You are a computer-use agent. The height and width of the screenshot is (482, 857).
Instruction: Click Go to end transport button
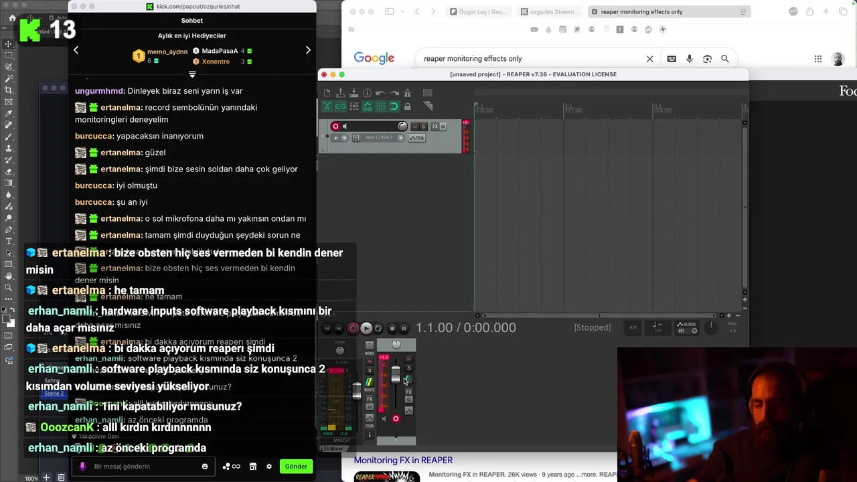pyautogui.click(x=339, y=328)
